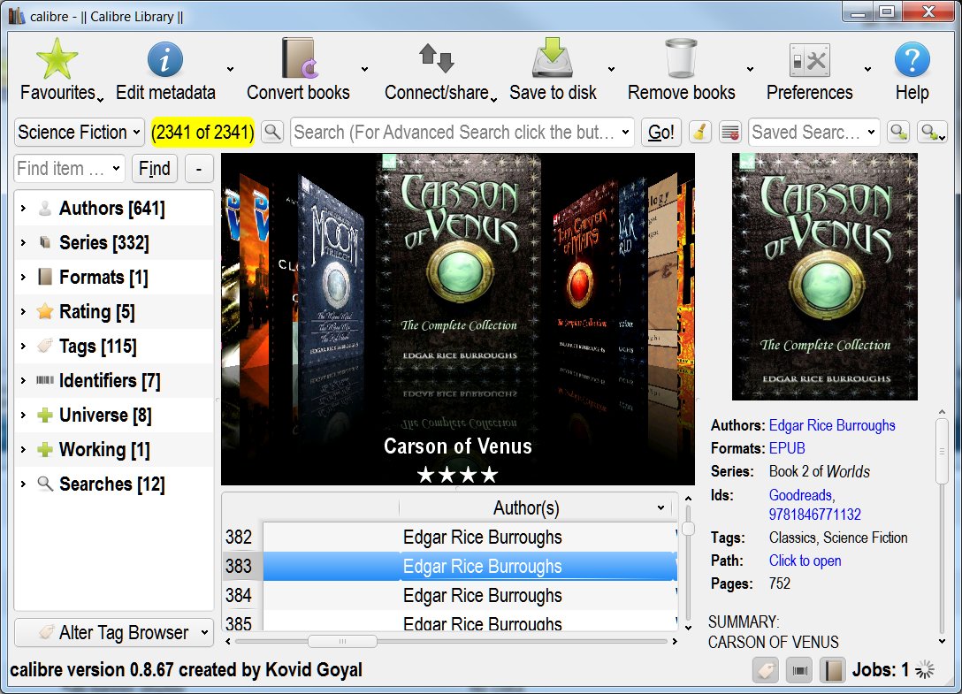The image size is (962, 694).
Task: Clear search with the broom icon
Action: click(700, 132)
